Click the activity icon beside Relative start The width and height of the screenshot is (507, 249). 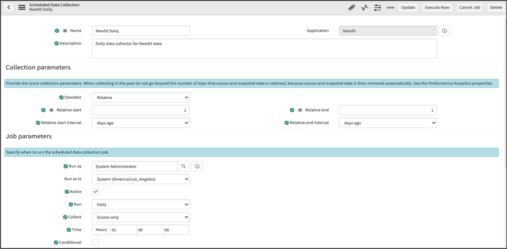[43, 110]
